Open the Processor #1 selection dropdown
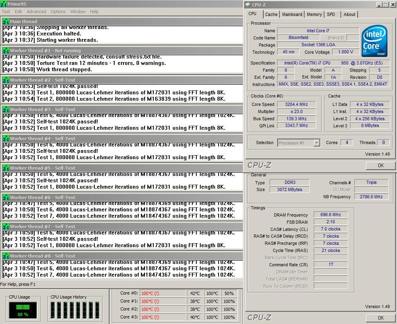 click(299, 143)
